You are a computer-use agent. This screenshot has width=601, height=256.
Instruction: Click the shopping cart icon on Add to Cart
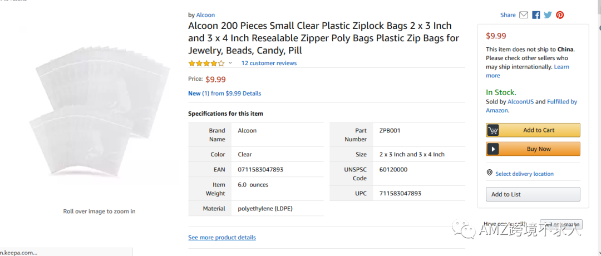tap(493, 130)
